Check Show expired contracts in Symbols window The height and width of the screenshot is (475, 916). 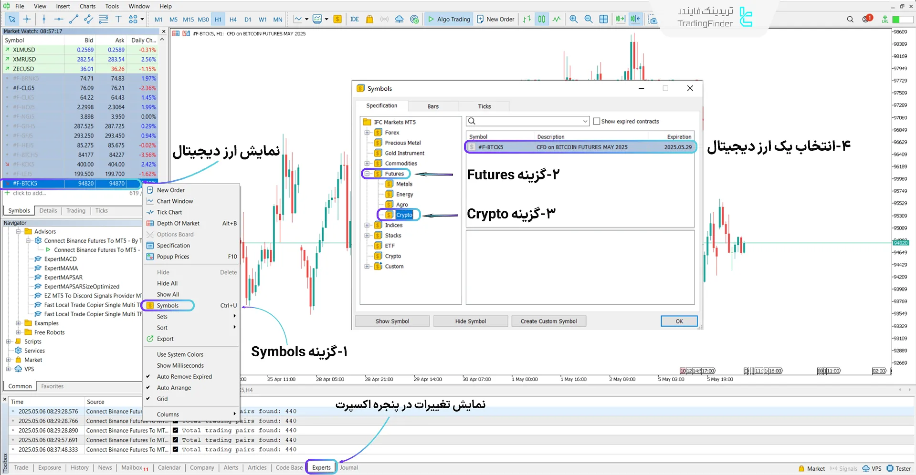click(x=597, y=121)
